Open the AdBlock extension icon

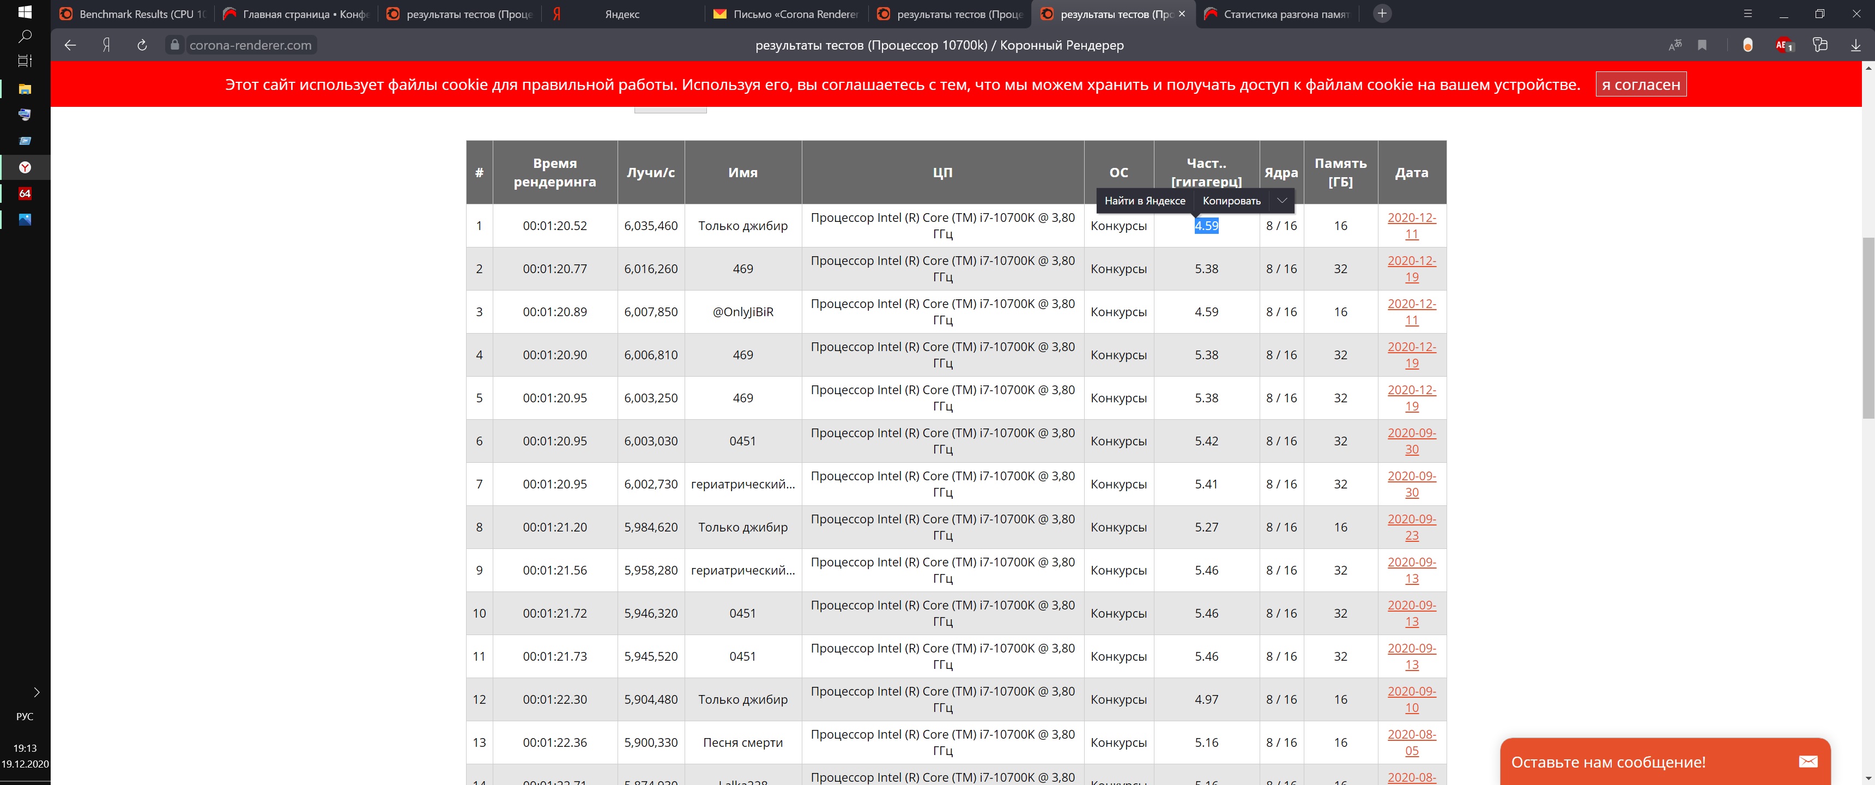[1783, 45]
